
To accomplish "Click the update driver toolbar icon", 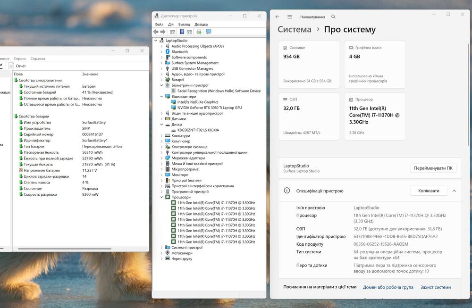I will [199, 32].
